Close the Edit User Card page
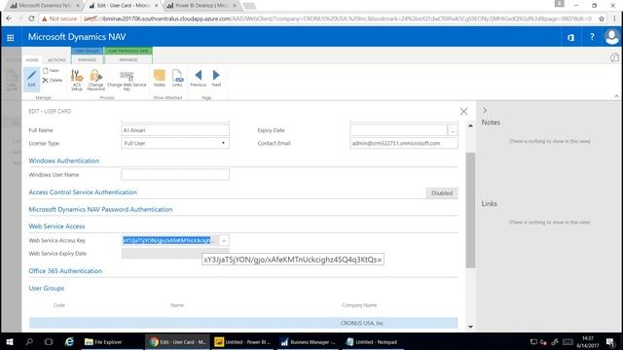The height and width of the screenshot is (350, 623). (463, 112)
